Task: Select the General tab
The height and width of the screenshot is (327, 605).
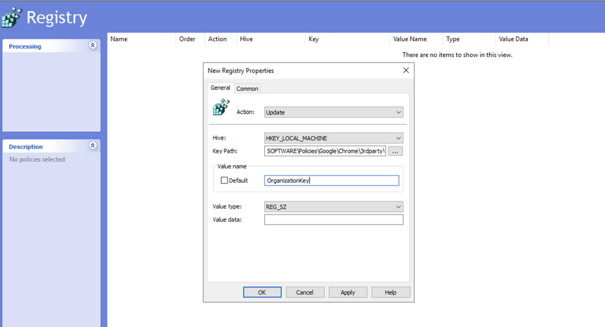Action: point(220,88)
